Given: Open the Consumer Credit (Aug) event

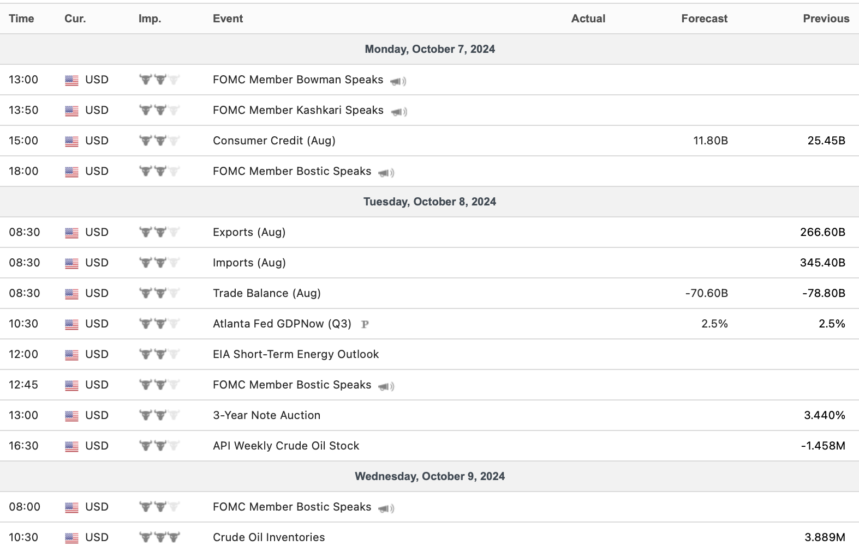Looking at the screenshot, I should (x=274, y=141).
